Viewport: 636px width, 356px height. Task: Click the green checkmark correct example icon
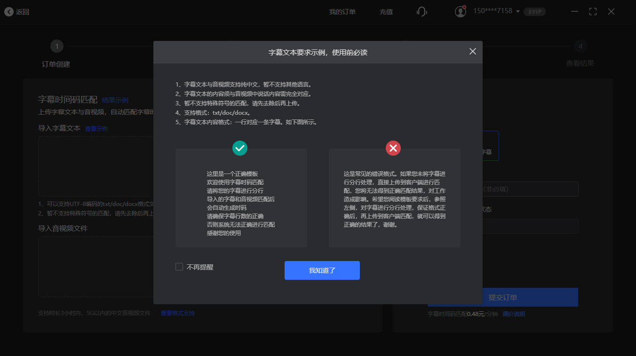pos(240,148)
